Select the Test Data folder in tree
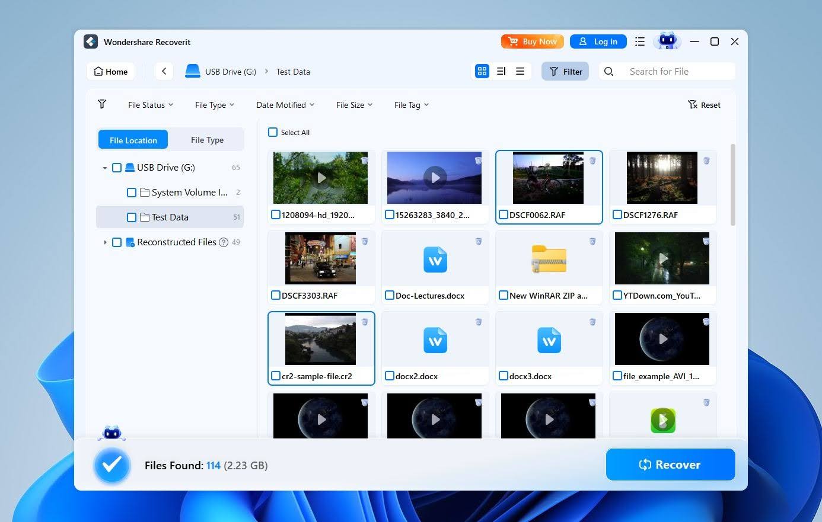 pos(170,217)
